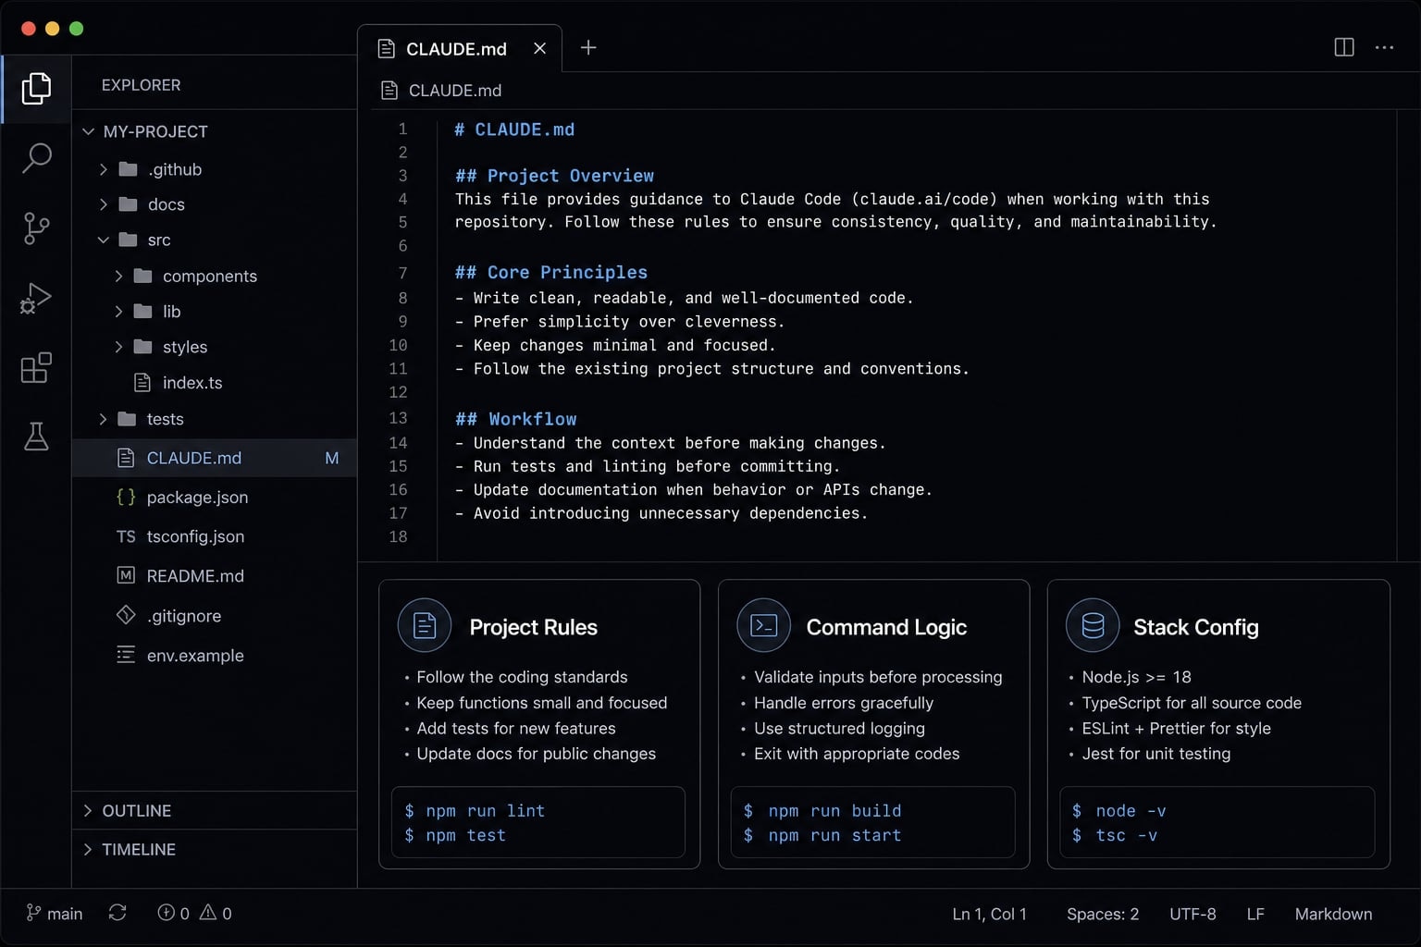Click the env.example lines file icon

pyautogui.click(x=126, y=655)
